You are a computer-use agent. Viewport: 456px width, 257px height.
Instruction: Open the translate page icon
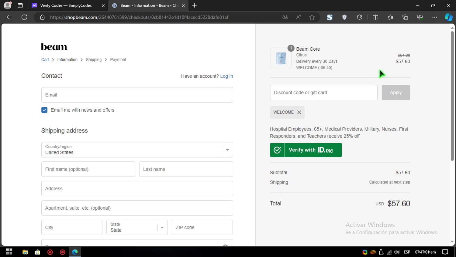[285, 17]
